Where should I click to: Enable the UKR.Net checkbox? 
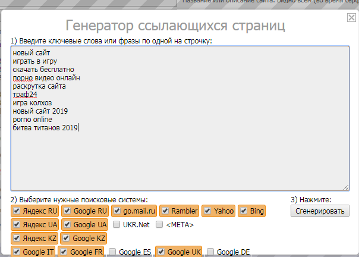(116, 225)
